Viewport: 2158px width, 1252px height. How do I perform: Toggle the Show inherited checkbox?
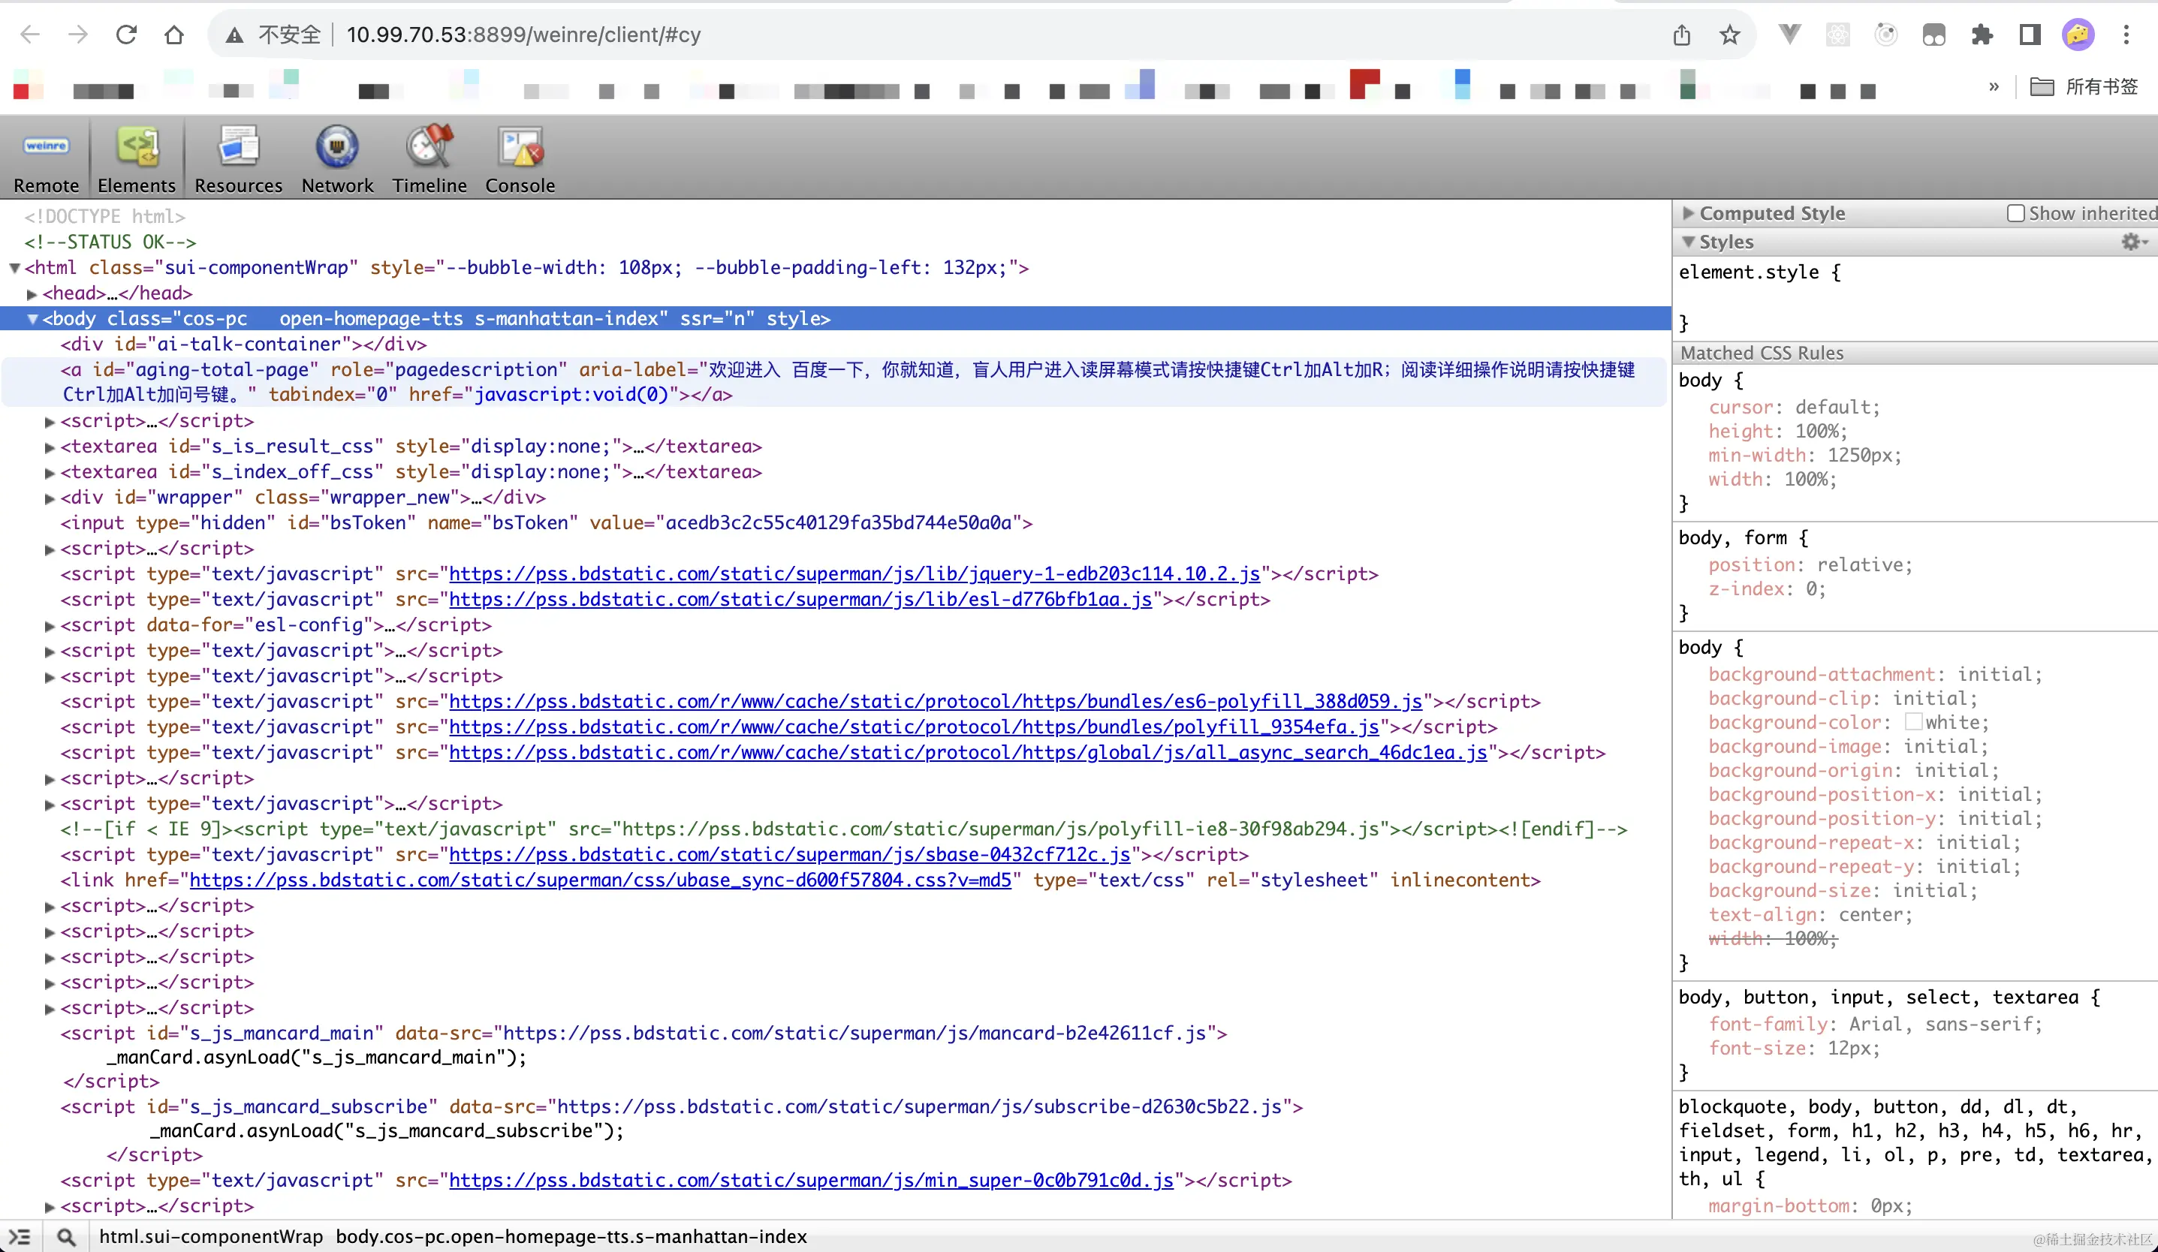[x=2016, y=213]
